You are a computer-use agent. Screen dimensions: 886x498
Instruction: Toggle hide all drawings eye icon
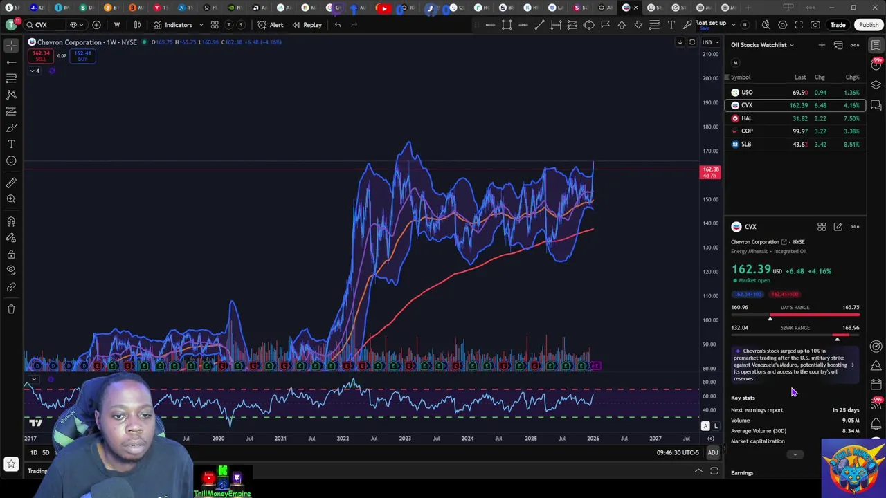(x=11, y=270)
